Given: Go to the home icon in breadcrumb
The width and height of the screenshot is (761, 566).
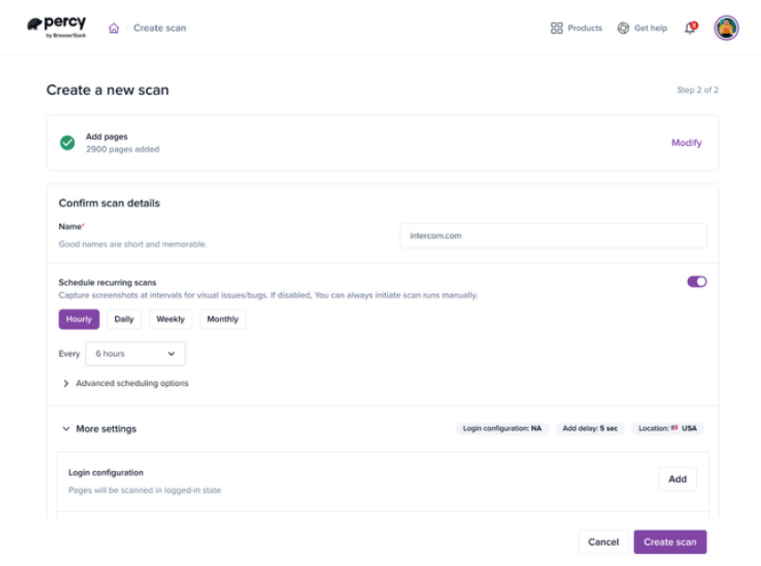Looking at the screenshot, I should click(114, 28).
